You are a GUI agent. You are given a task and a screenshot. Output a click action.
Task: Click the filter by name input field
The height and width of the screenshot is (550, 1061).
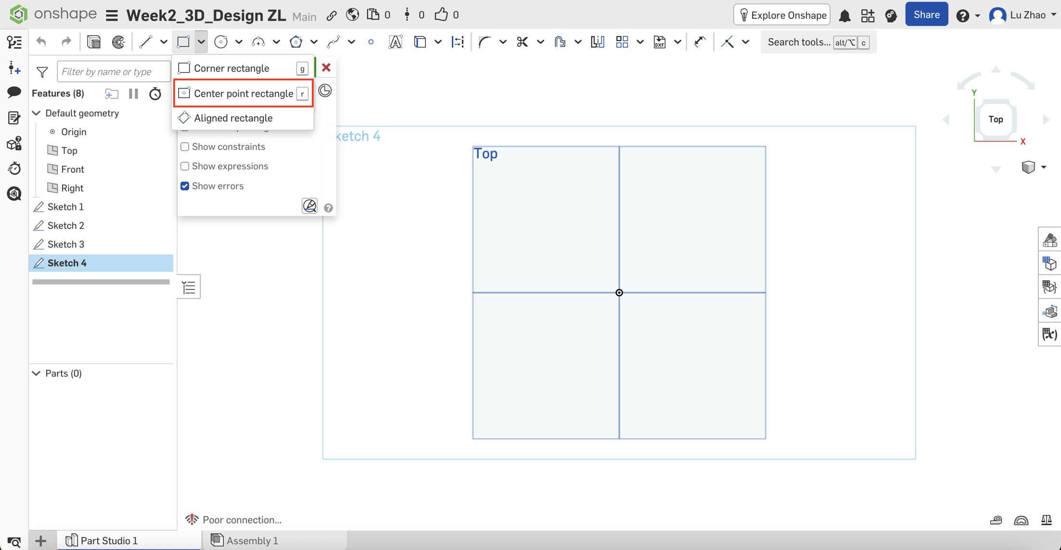coord(114,71)
